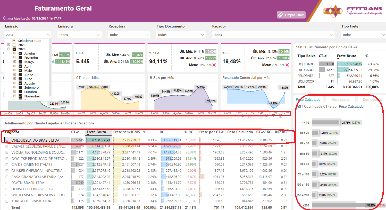Open the Tipo Documento dropdown
The height and width of the screenshot is (210, 386).
tap(181, 35)
